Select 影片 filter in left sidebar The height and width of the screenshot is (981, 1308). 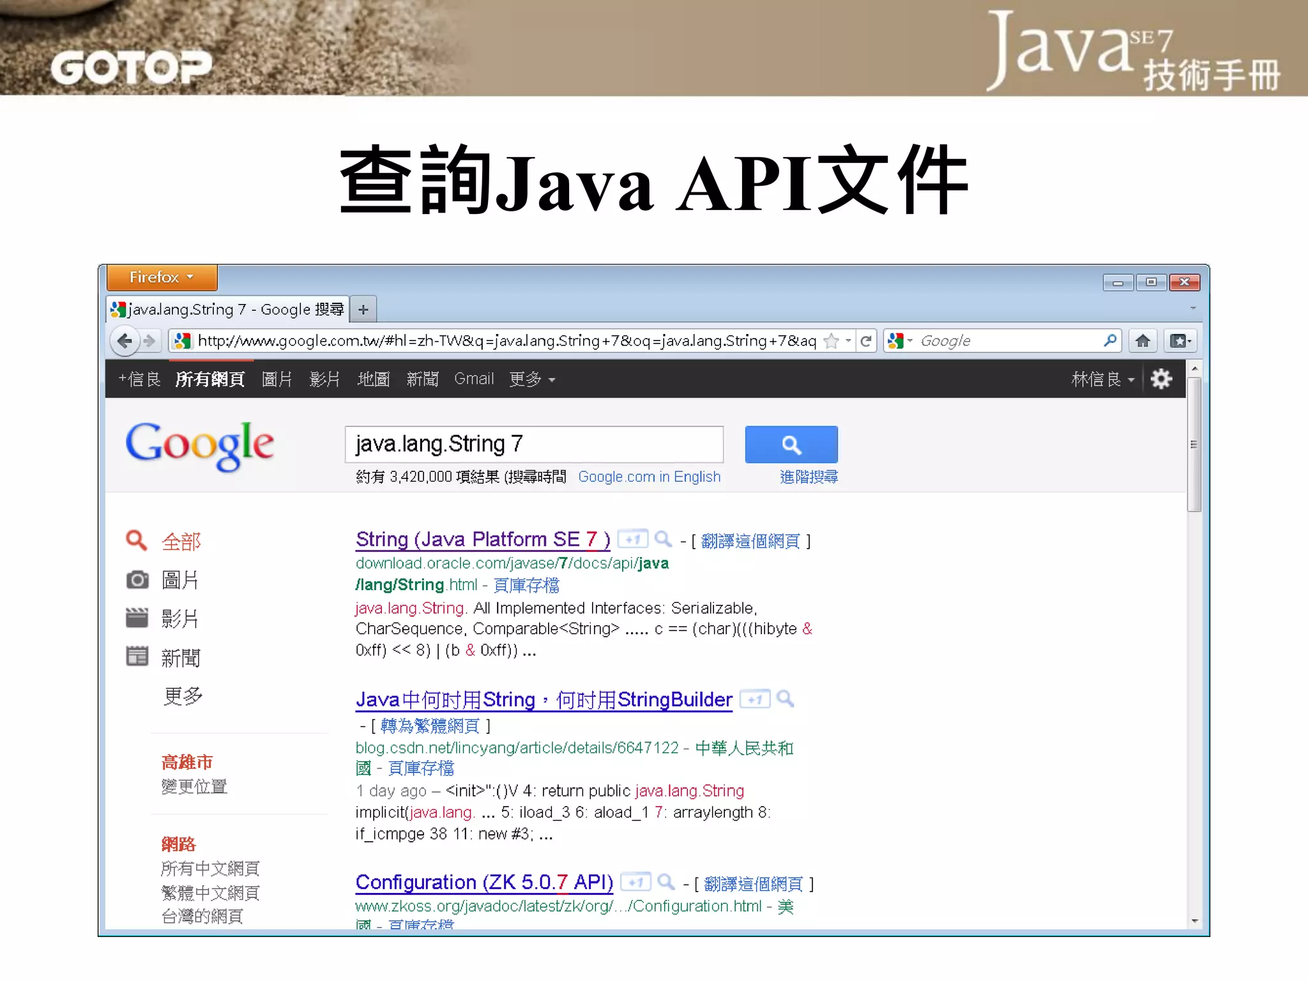pyautogui.click(x=180, y=618)
